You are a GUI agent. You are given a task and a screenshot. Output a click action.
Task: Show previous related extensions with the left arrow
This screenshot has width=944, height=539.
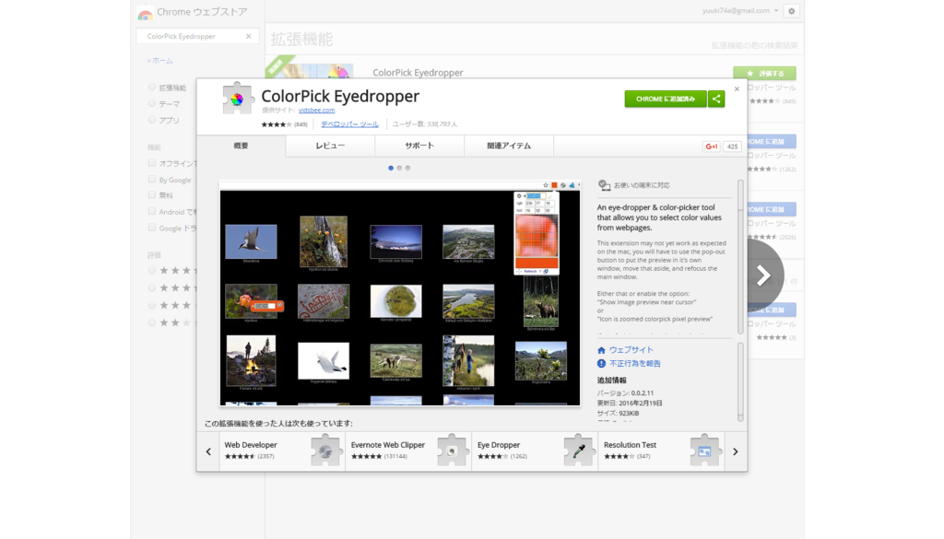pyautogui.click(x=208, y=451)
